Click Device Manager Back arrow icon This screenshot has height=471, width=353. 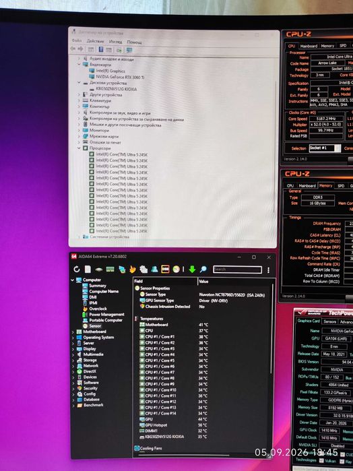point(73,49)
